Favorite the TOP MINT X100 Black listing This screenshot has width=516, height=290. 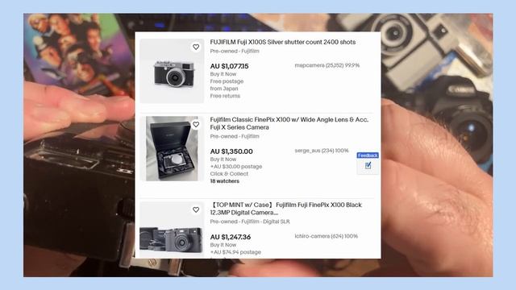[x=196, y=209]
